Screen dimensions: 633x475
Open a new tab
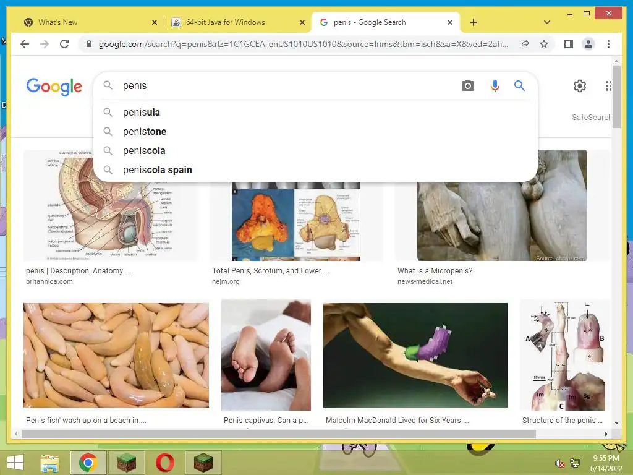(474, 22)
